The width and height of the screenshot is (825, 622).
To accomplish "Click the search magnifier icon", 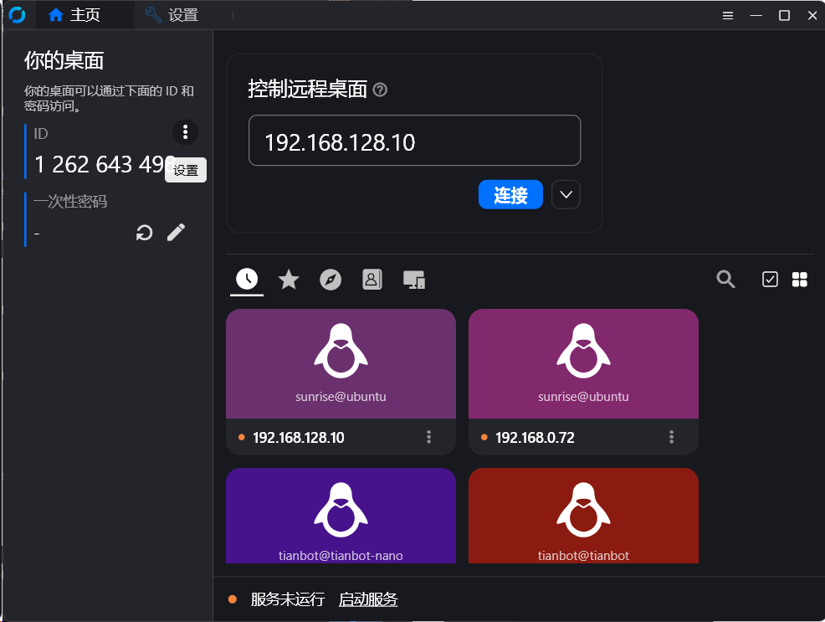I will [x=725, y=280].
